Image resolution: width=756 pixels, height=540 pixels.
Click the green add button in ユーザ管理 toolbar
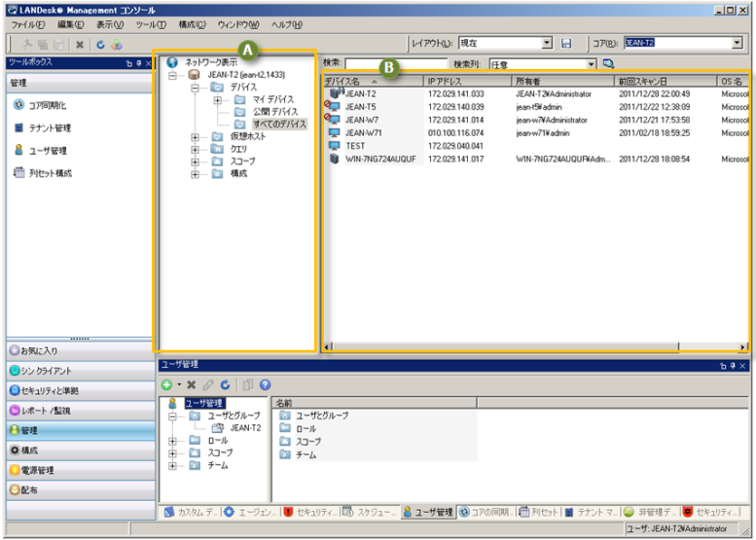tap(166, 384)
